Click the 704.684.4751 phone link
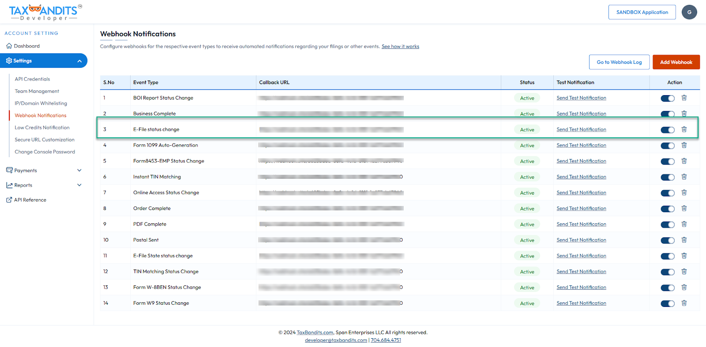Viewport: 706px width, 347px height. [386, 340]
